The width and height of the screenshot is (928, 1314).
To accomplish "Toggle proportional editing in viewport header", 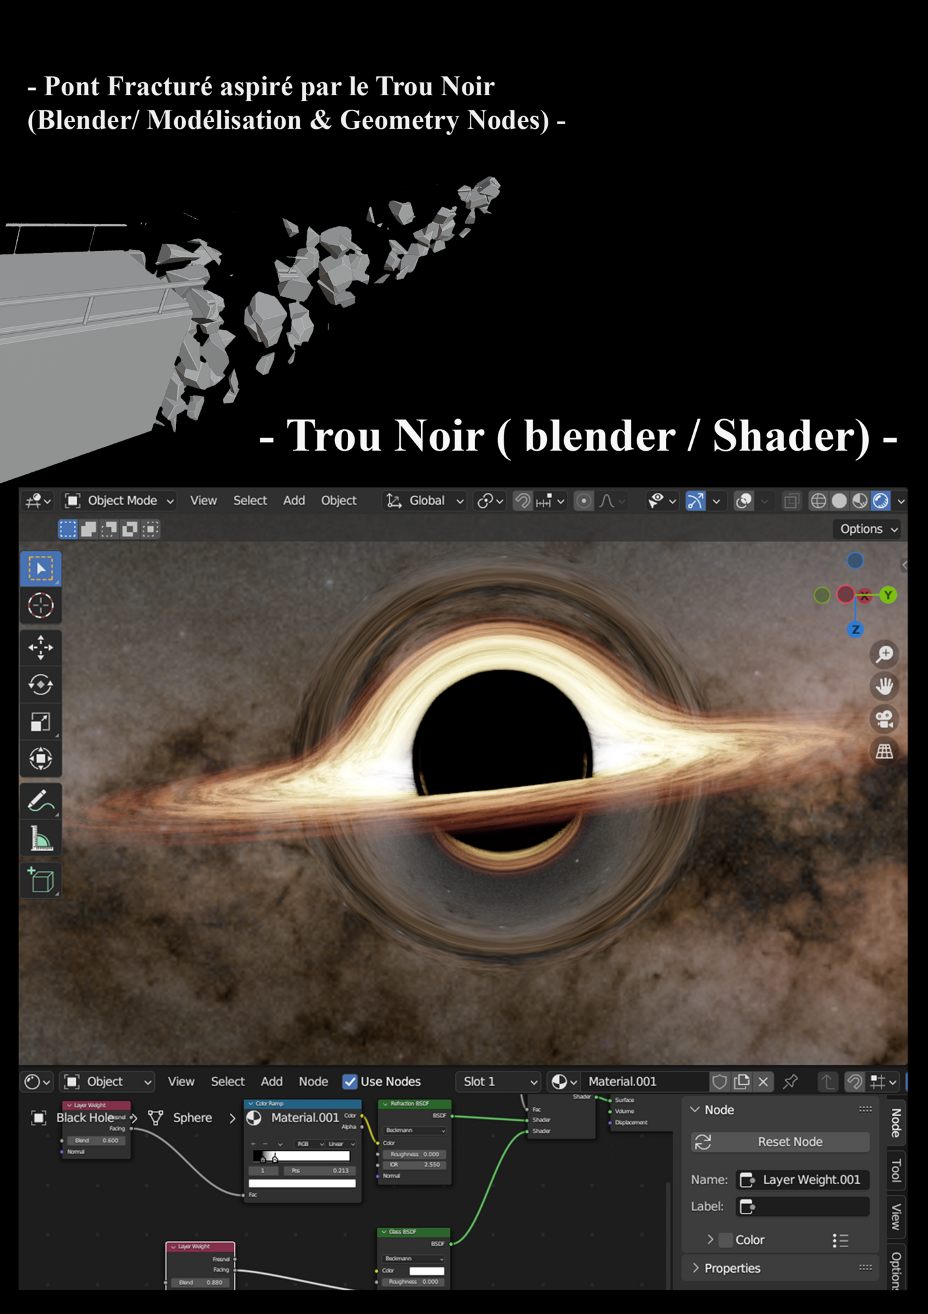I will pos(583,501).
